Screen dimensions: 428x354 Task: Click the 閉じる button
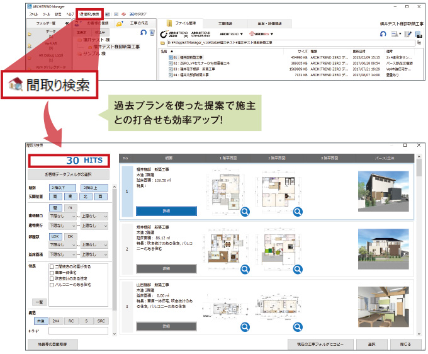(405, 344)
